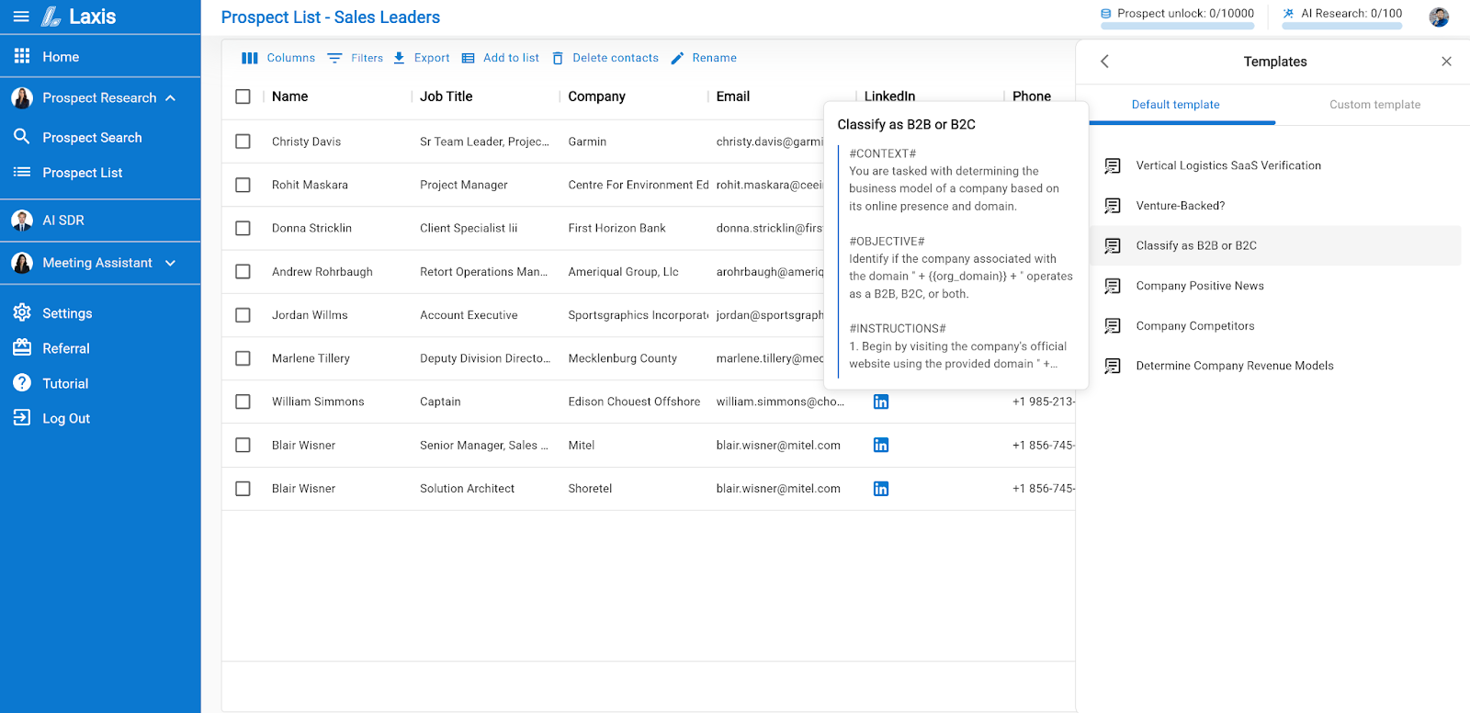Check the William Simmons row checkbox
This screenshot has width=1470, height=713.
[x=243, y=402]
